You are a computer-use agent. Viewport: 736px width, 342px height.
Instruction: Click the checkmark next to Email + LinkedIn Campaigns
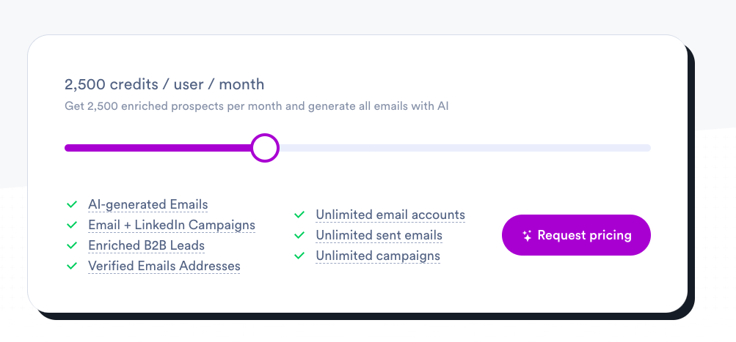(72, 225)
